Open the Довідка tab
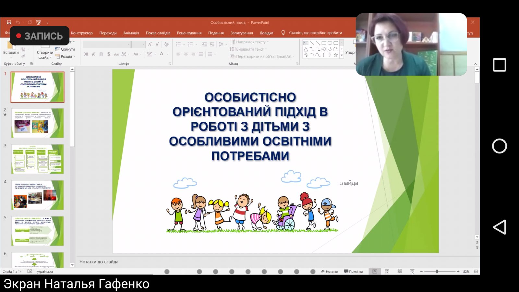The height and width of the screenshot is (292, 519). tap(266, 33)
